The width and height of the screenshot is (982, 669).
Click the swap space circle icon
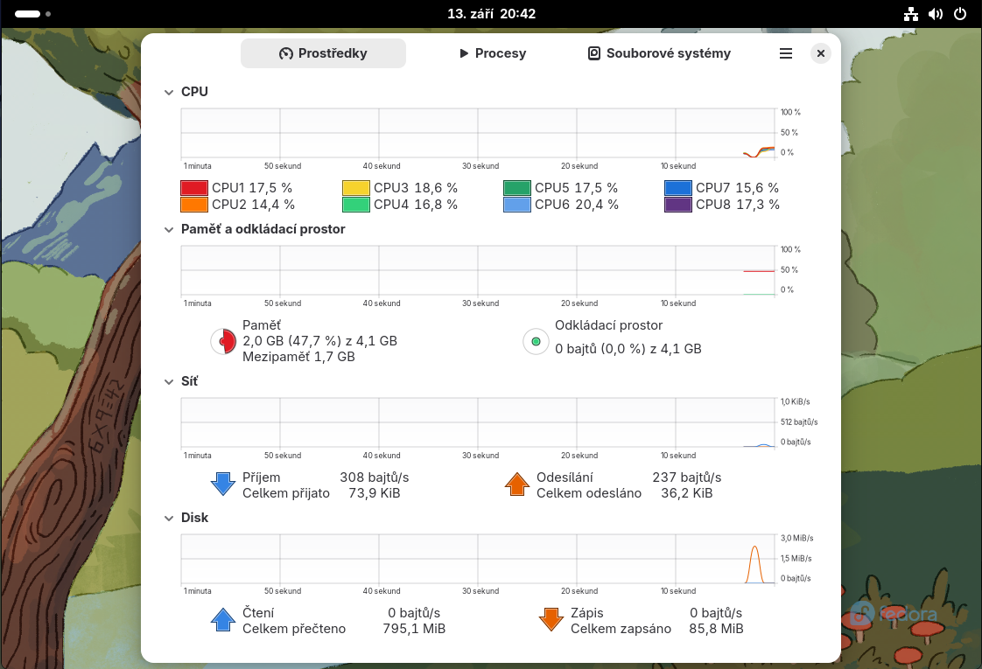537,342
